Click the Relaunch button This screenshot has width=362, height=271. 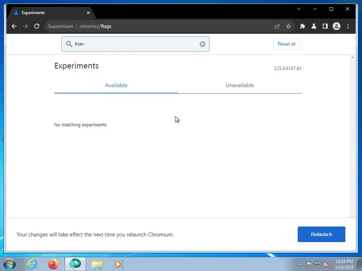(321, 234)
